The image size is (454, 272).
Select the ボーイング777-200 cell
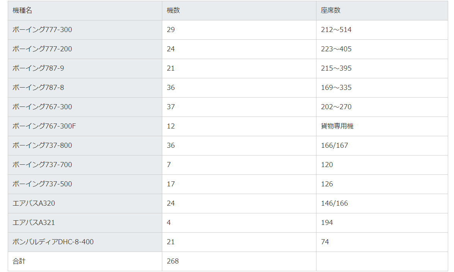42,49
